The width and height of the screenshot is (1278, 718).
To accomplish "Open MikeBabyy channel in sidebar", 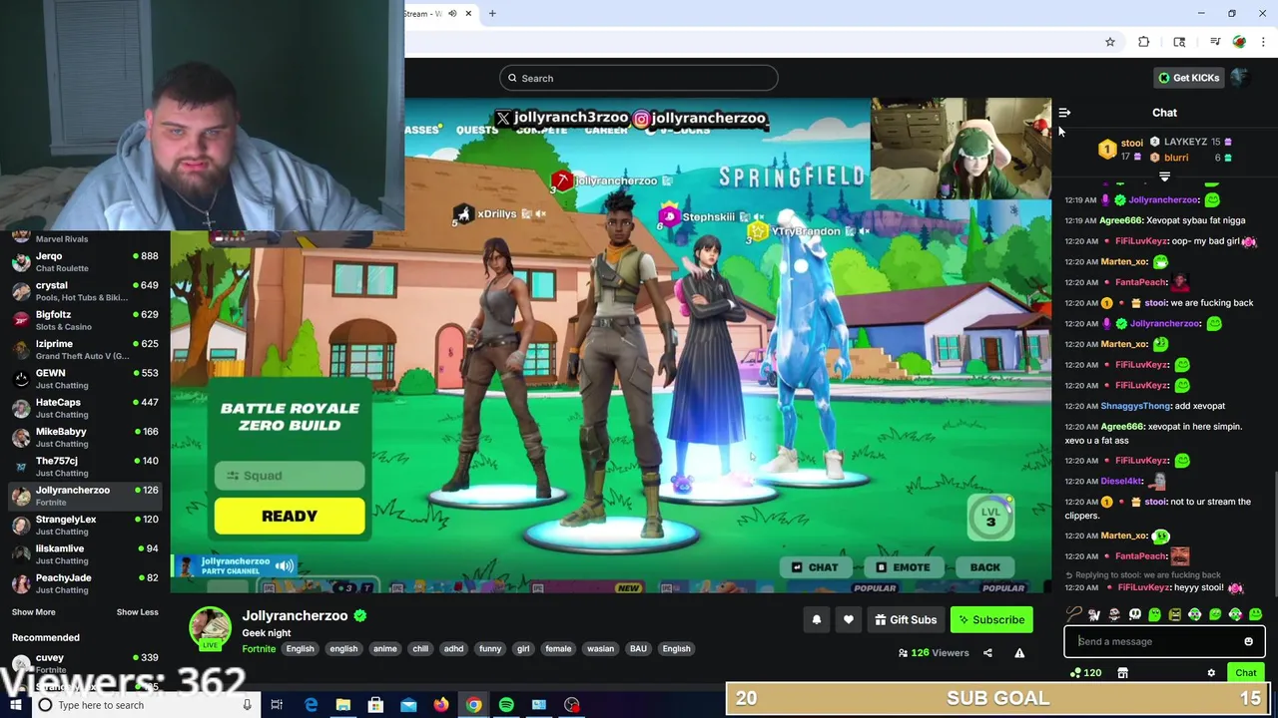I will 84,437.
